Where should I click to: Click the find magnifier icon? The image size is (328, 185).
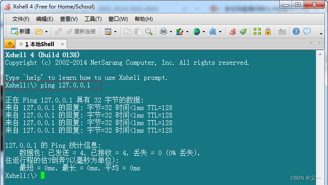pyautogui.click(x=149, y=31)
